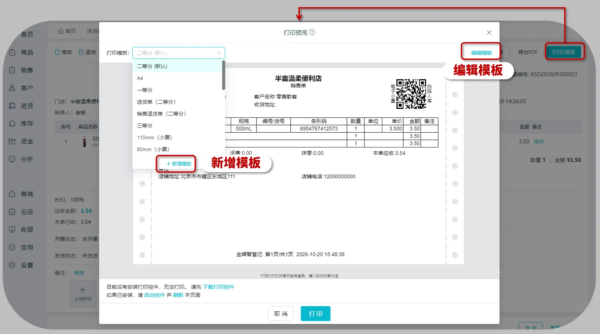Click the 打印/预览 button
The image size is (600, 334).
pyautogui.click(x=564, y=52)
